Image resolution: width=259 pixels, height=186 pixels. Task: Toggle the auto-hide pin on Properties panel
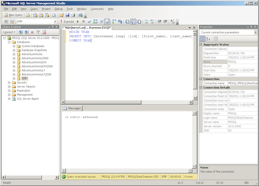coord(251,27)
